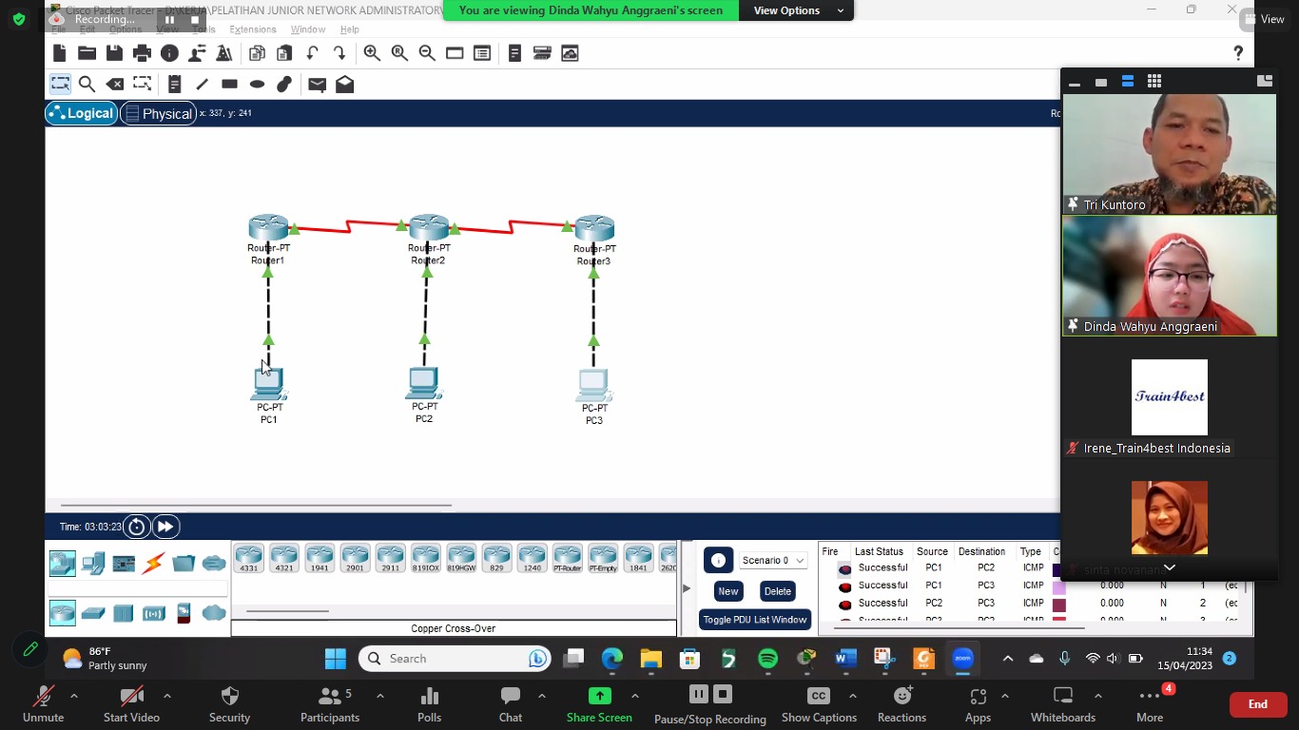Pick the Connections lightning bolt category

click(153, 564)
